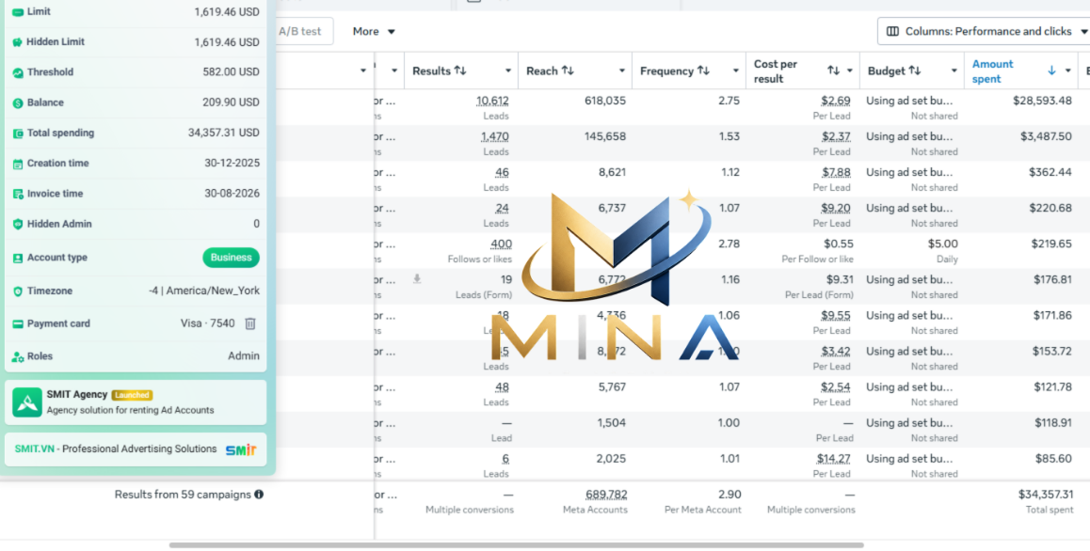This screenshot has width=1090, height=551.
Task: Click the 689,782 total reach value
Action: pos(606,495)
